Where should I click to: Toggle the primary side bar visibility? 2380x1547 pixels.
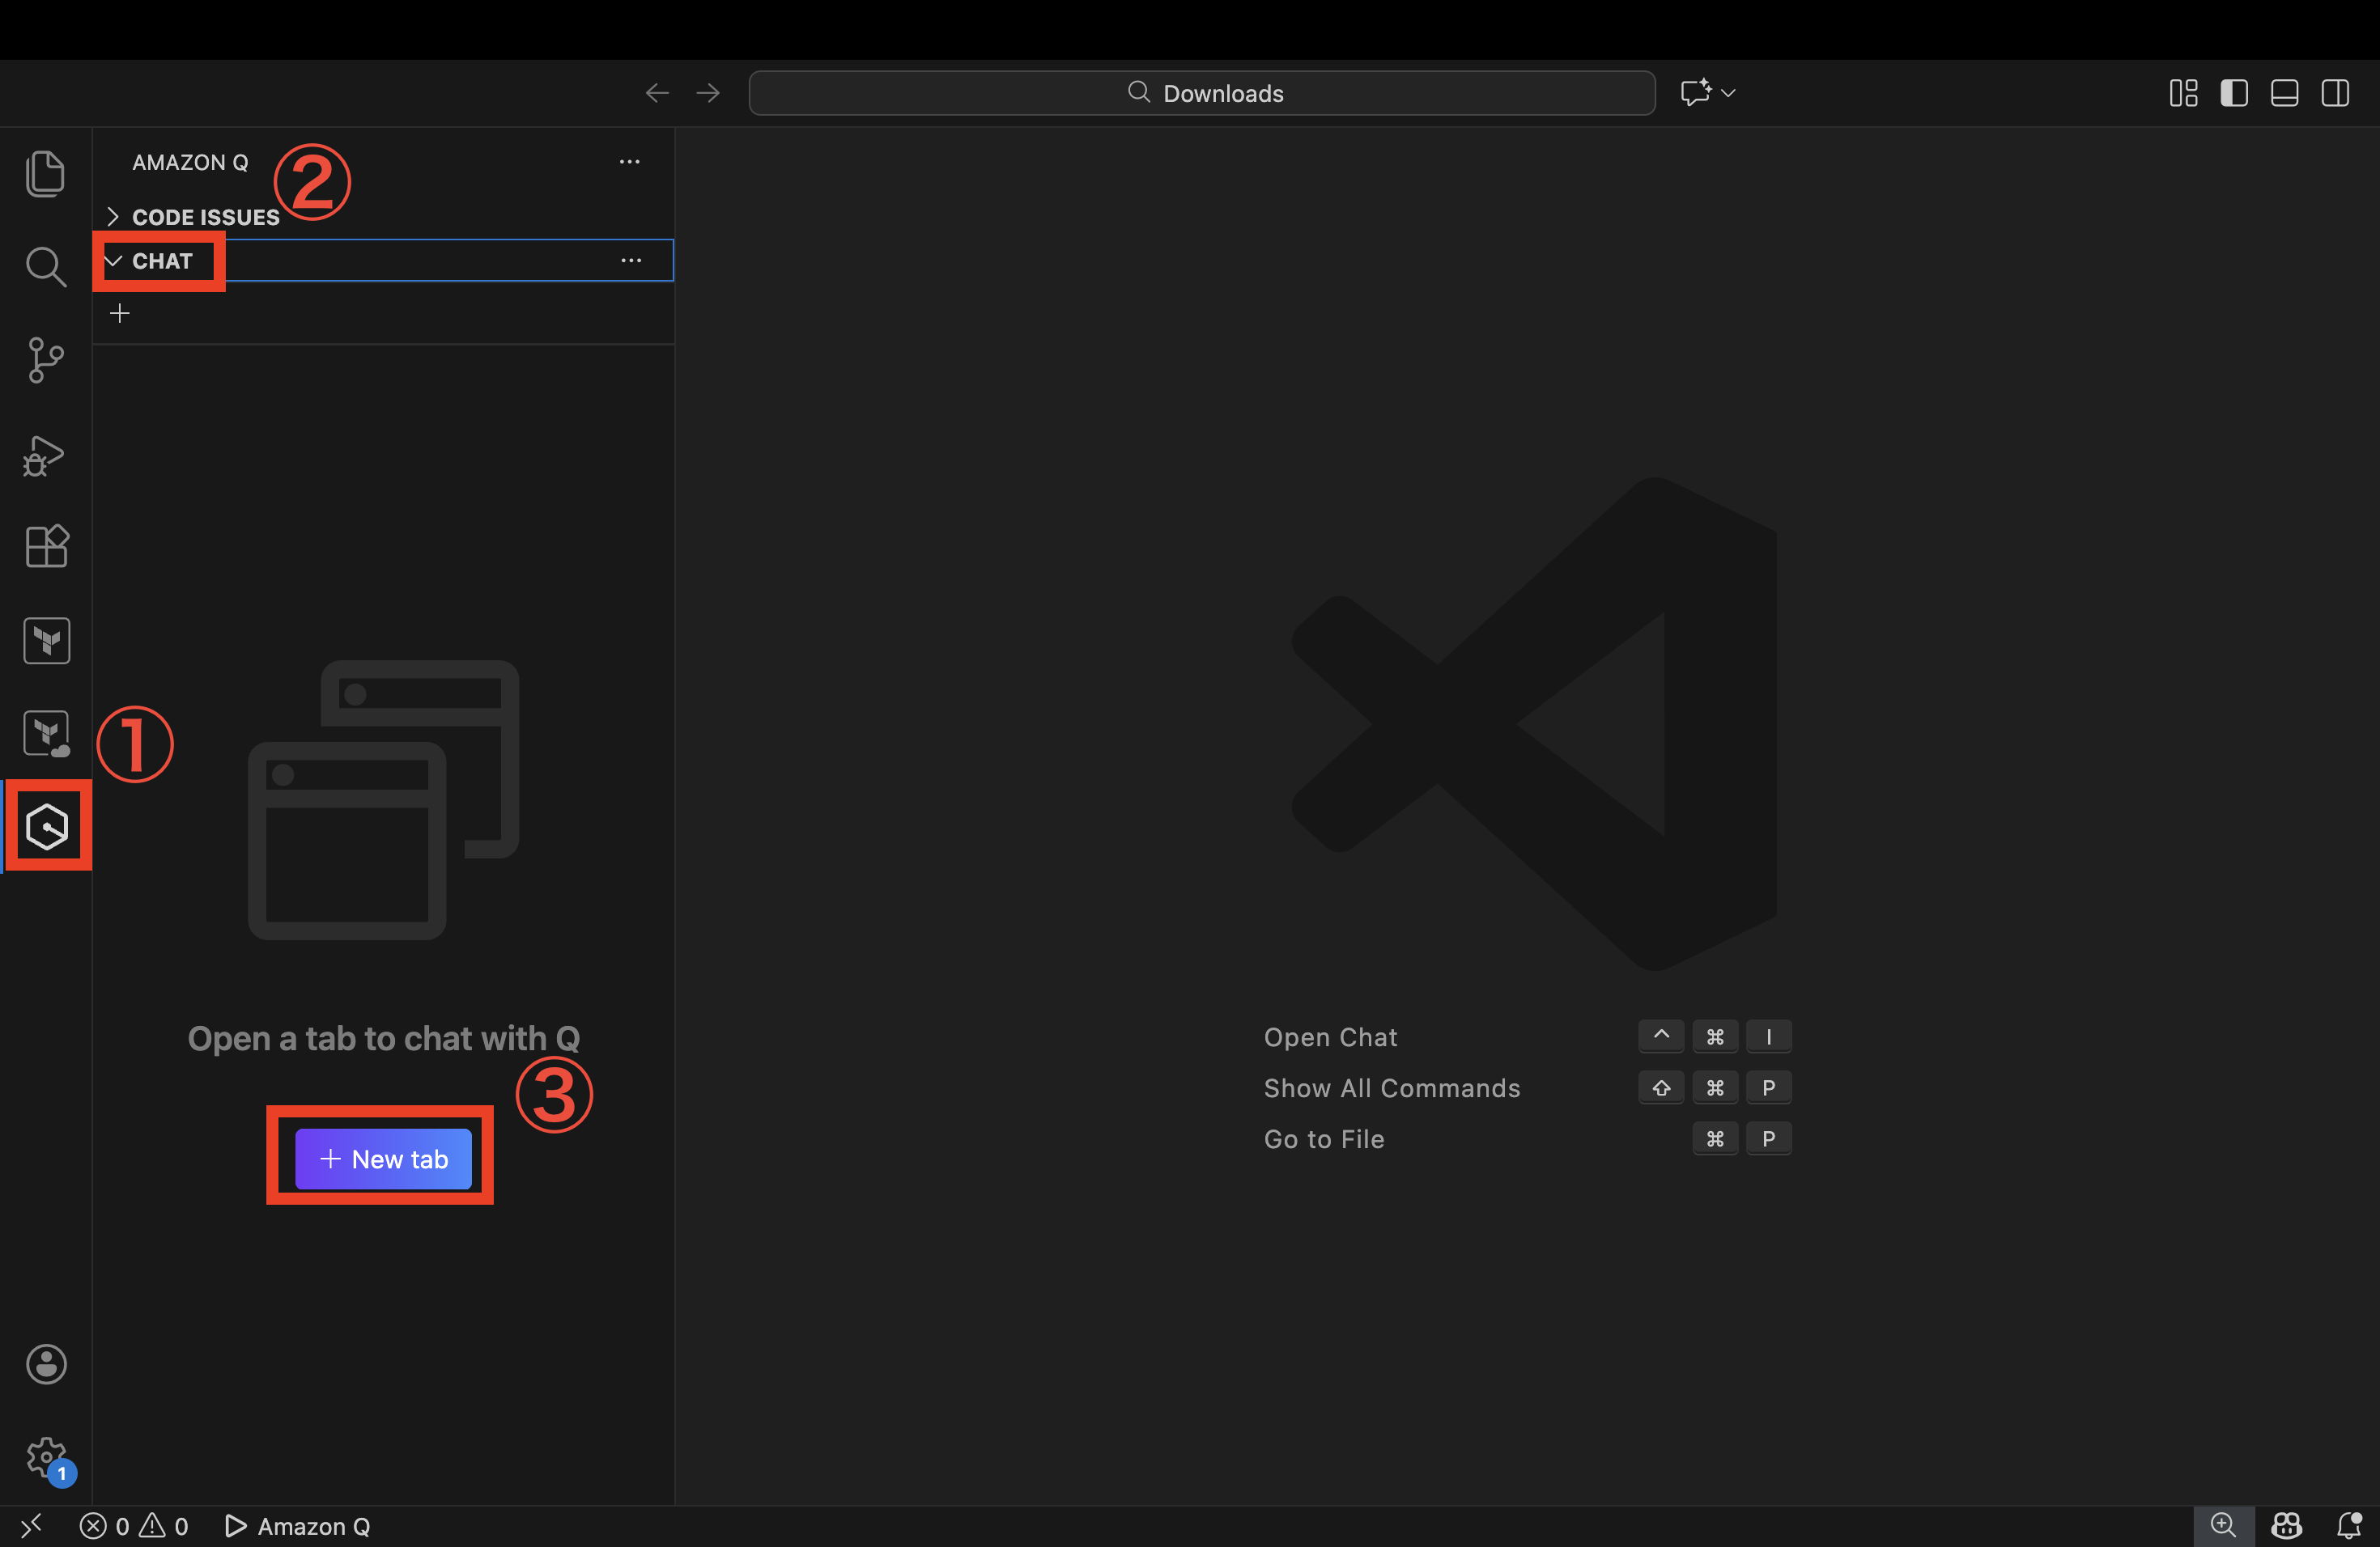tap(2234, 93)
